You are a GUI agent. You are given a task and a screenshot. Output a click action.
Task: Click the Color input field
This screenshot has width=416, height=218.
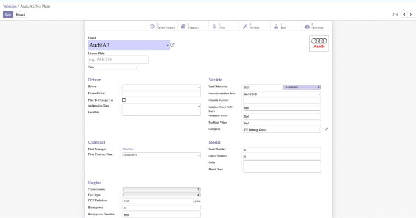(x=282, y=163)
